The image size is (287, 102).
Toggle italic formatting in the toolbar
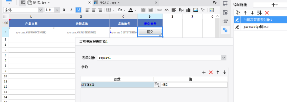pos(71,10)
